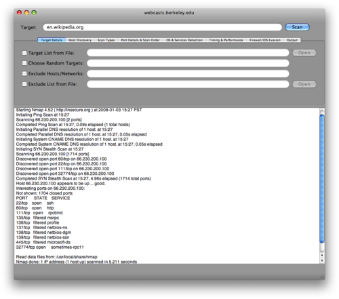Click the '137/tcp filtered netbios-ns' row
The image size is (339, 299).
[x=41, y=228]
